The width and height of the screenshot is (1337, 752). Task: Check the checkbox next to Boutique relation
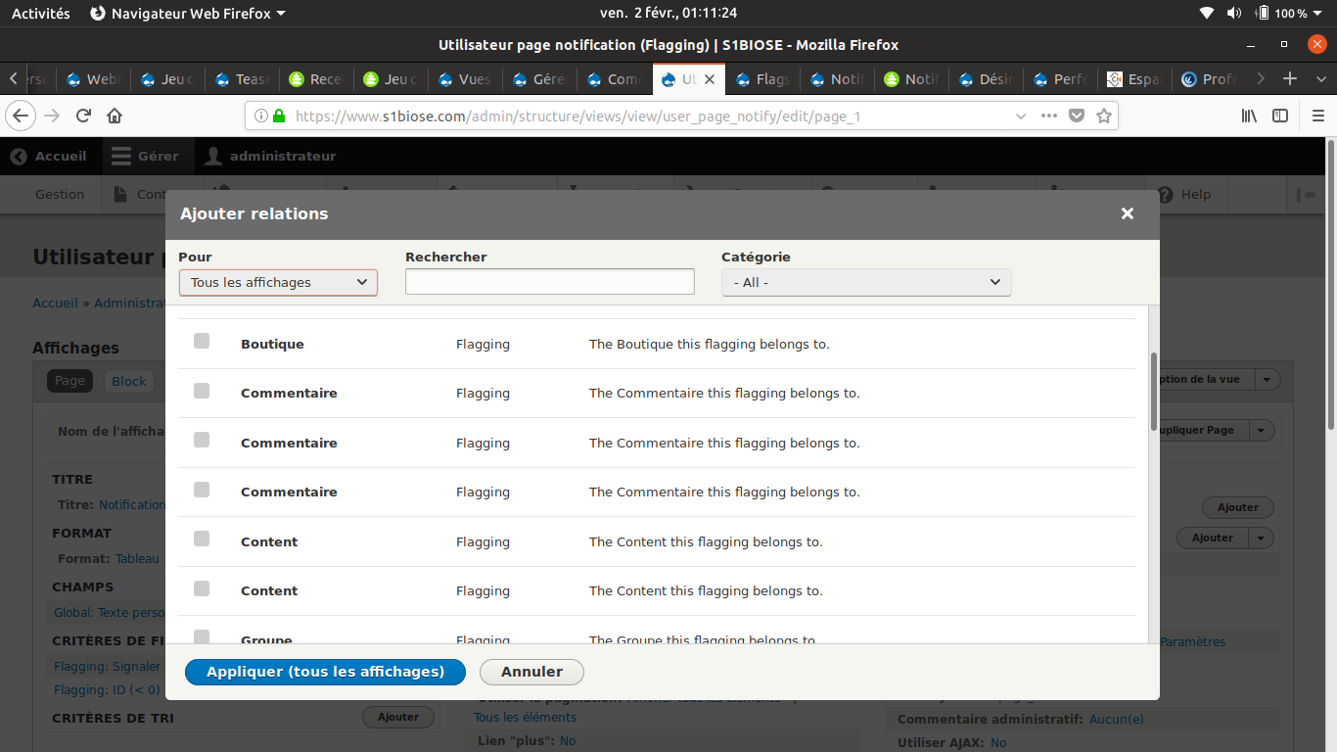tap(202, 342)
